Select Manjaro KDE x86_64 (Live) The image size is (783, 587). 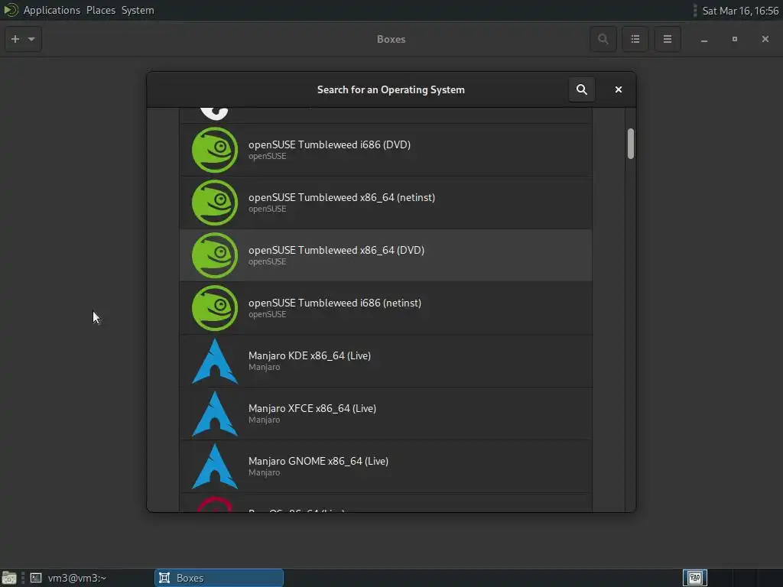pos(385,361)
